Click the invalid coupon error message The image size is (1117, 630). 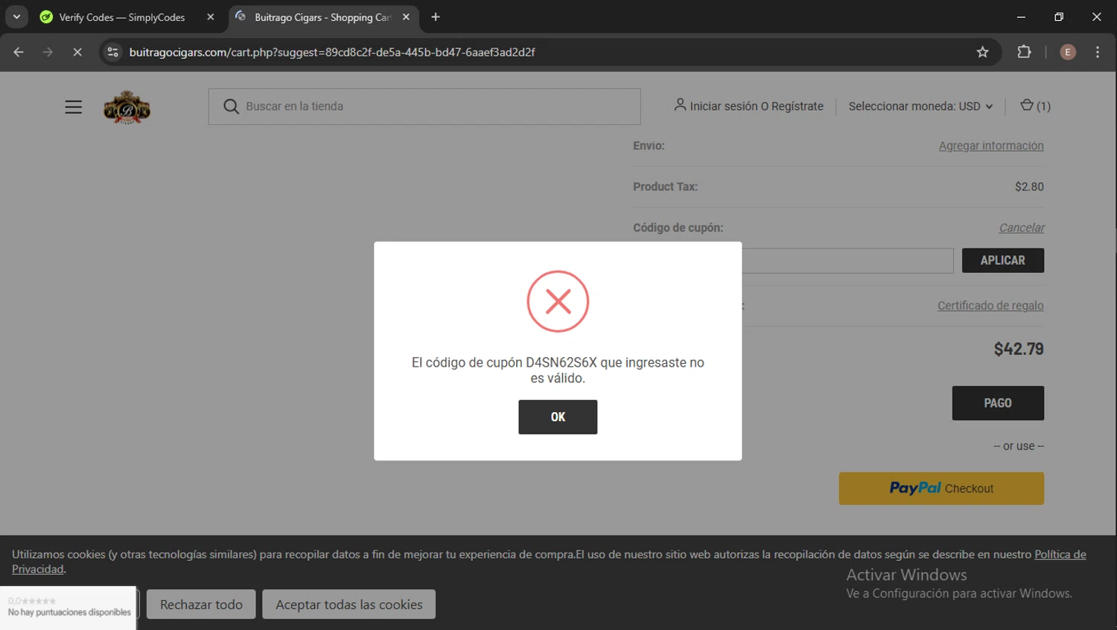point(558,370)
